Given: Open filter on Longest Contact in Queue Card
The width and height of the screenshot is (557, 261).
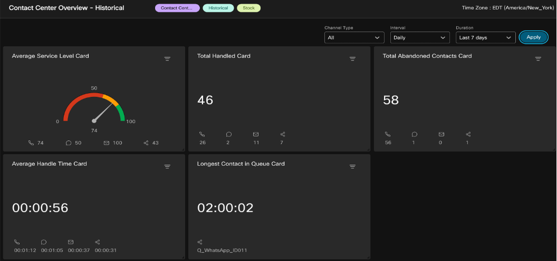Looking at the screenshot, I should pyautogui.click(x=352, y=167).
